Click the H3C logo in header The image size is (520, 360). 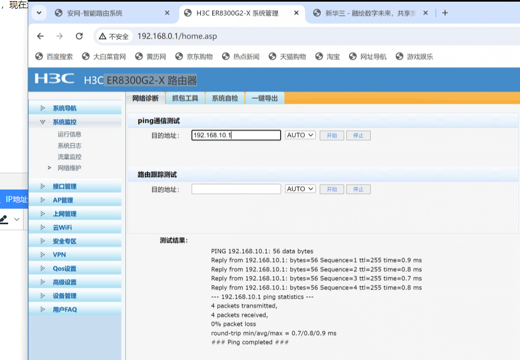pyautogui.click(x=54, y=79)
